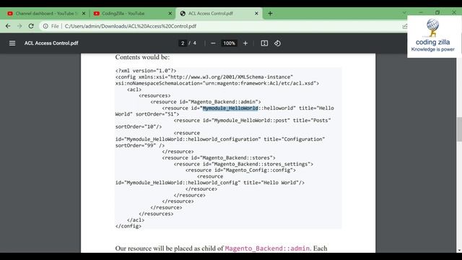Screen dimensions: 462x260
Task: Click the Magento_Config::config resource line
Action: [x=240, y=170]
